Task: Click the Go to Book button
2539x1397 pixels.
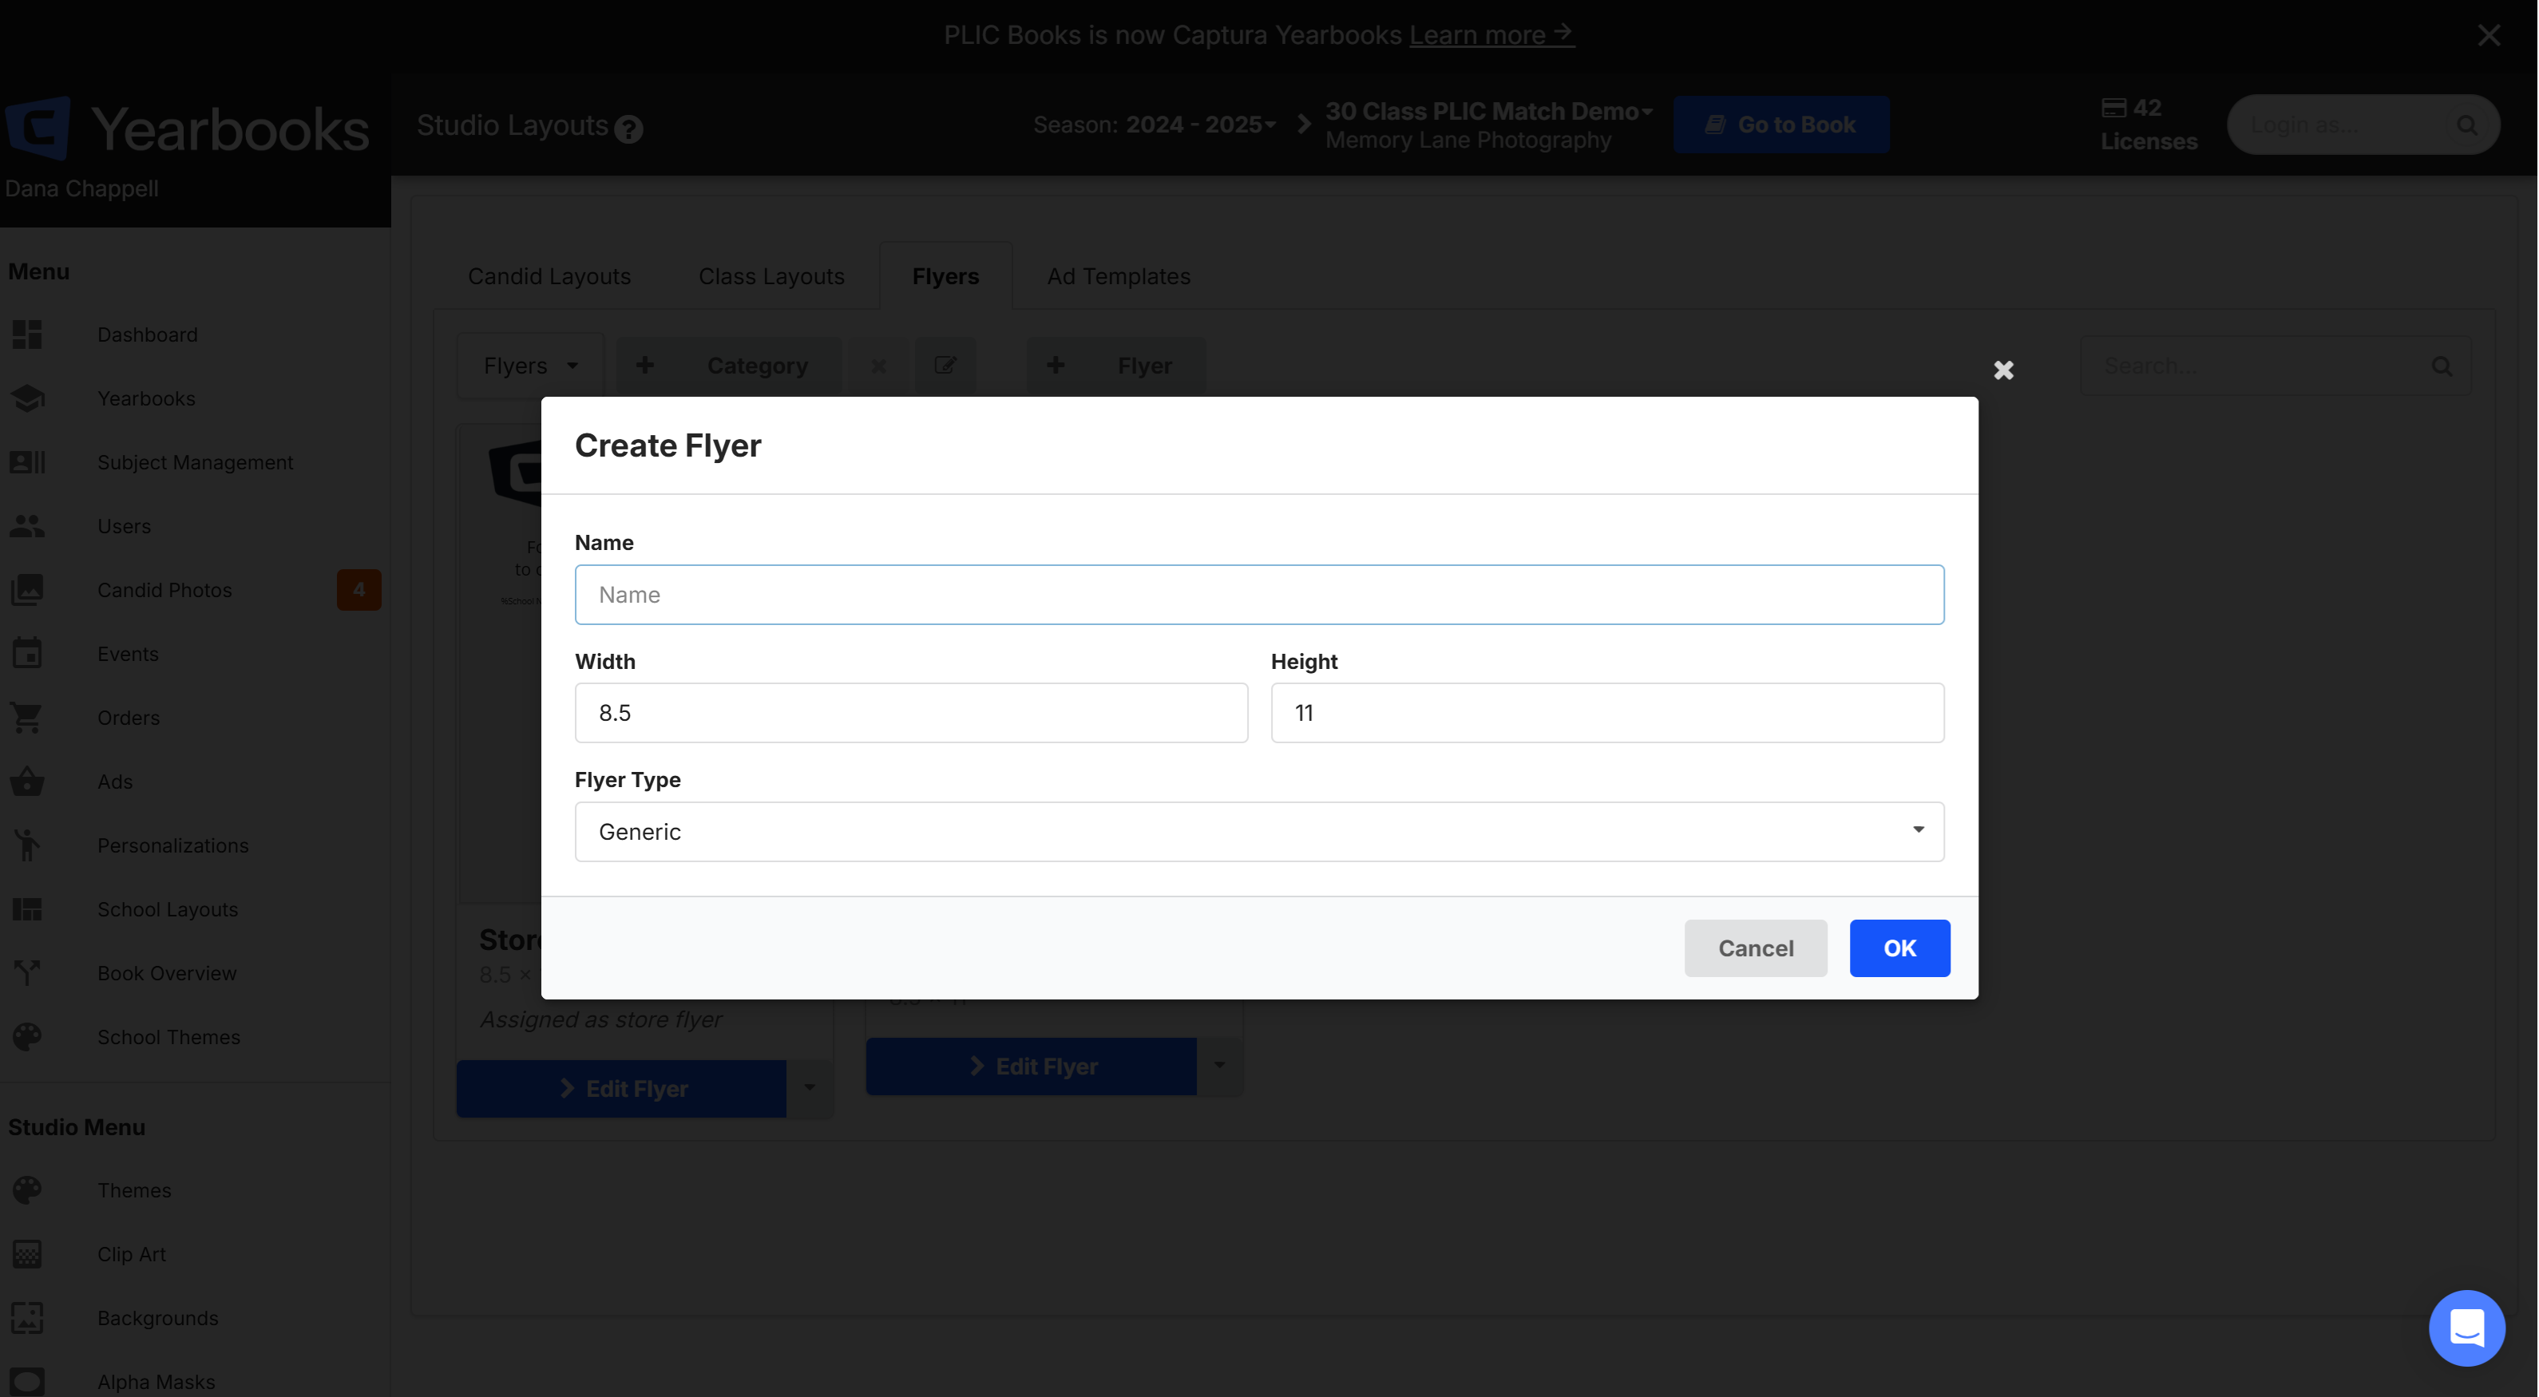Action: 1781,125
